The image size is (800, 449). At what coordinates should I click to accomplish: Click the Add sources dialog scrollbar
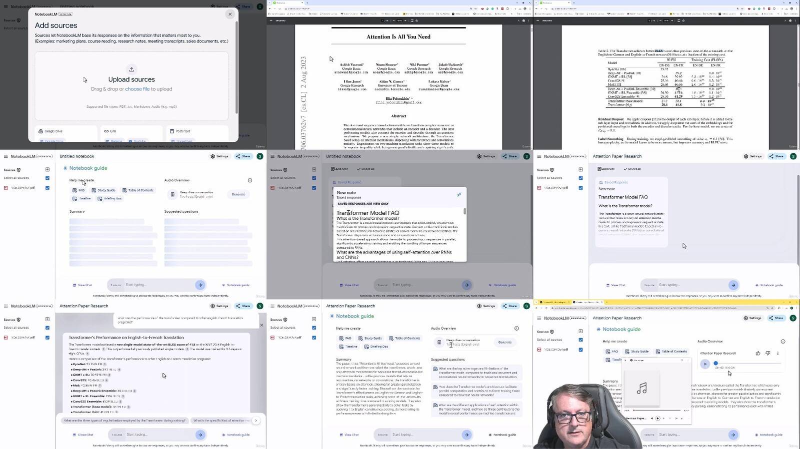pyautogui.click(x=236, y=67)
